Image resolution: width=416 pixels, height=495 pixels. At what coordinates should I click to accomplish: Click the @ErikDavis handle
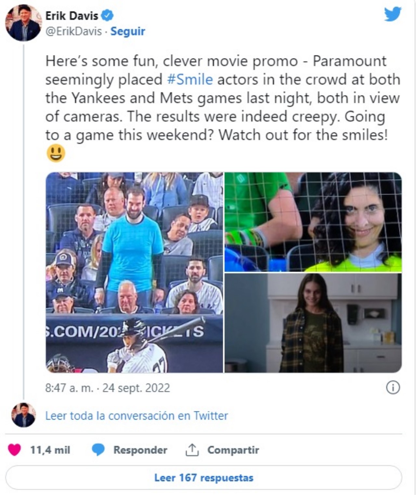[73, 31]
